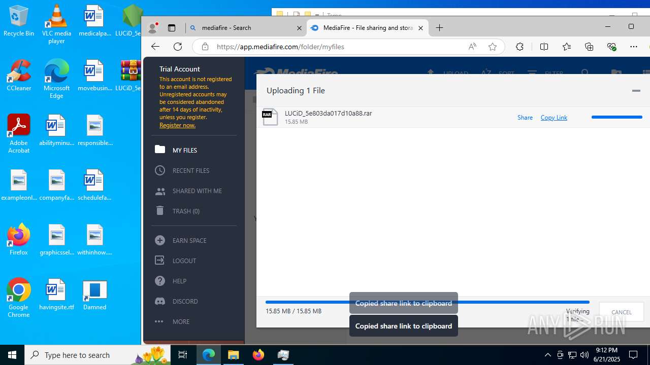Open the Damned desktop shortcut
650x365 pixels.
tap(94, 295)
